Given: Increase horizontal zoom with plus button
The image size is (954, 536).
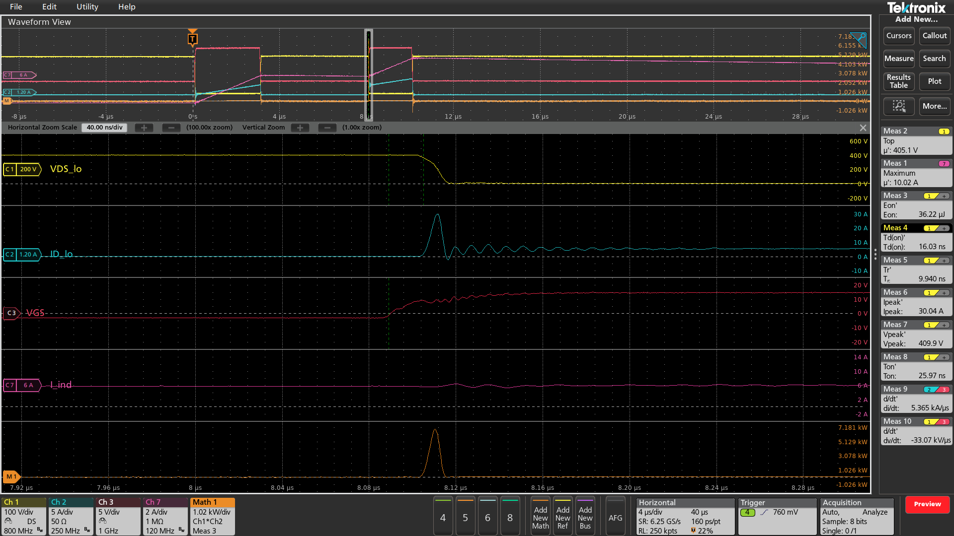Looking at the screenshot, I should click(144, 128).
